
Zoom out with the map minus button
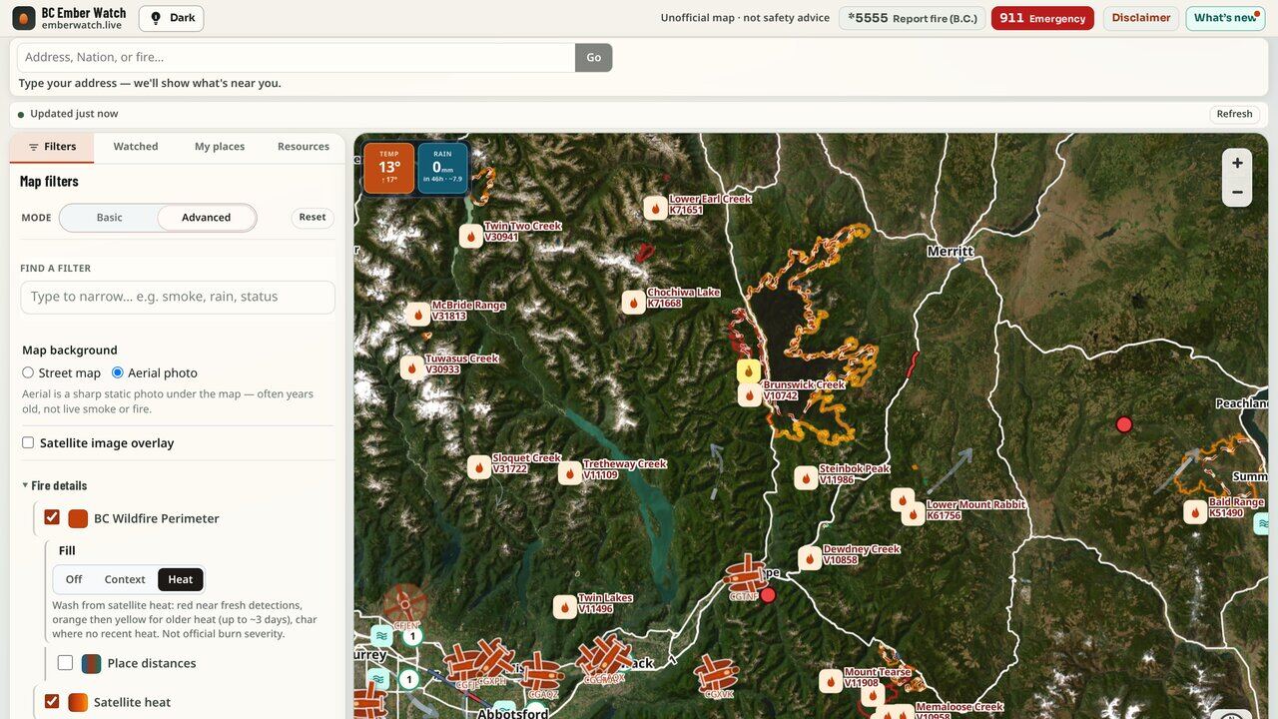click(x=1237, y=192)
